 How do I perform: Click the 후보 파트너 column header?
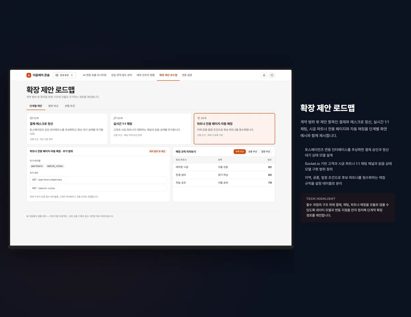(x=181, y=160)
